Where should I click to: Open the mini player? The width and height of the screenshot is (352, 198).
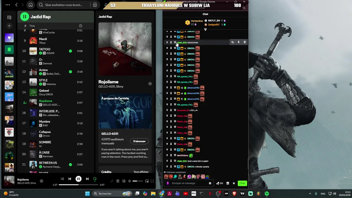pyautogui.click(x=147, y=181)
